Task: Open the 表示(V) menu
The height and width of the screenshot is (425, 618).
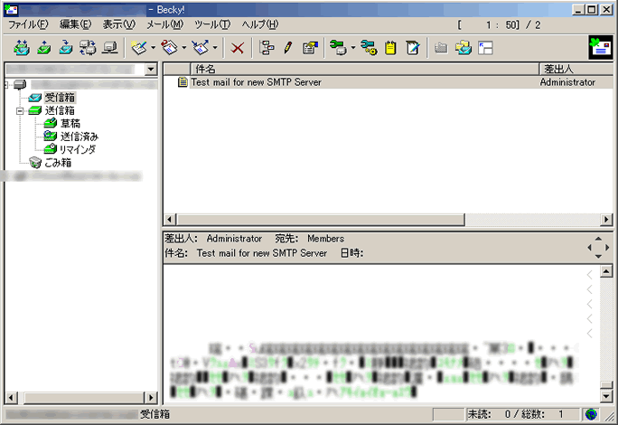Action: (x=118, y=24)
